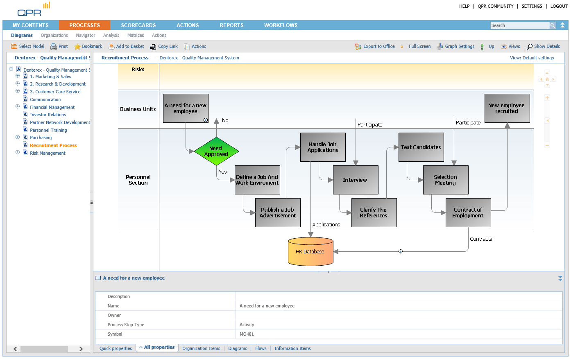Open the Personnel Training diagram link
The height and width of the screenshot is (359, 571).
pyautogui.click(x=48, y=130)
